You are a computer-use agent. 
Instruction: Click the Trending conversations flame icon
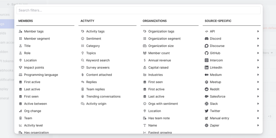[82, 97]
